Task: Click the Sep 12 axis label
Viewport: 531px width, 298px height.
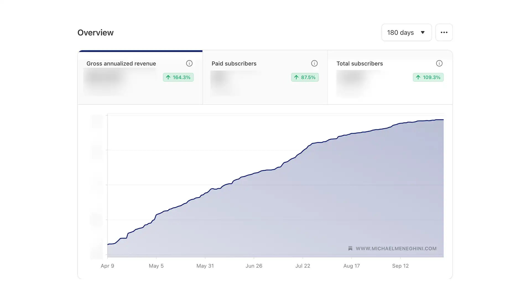Action: click(x=400, y=266)
